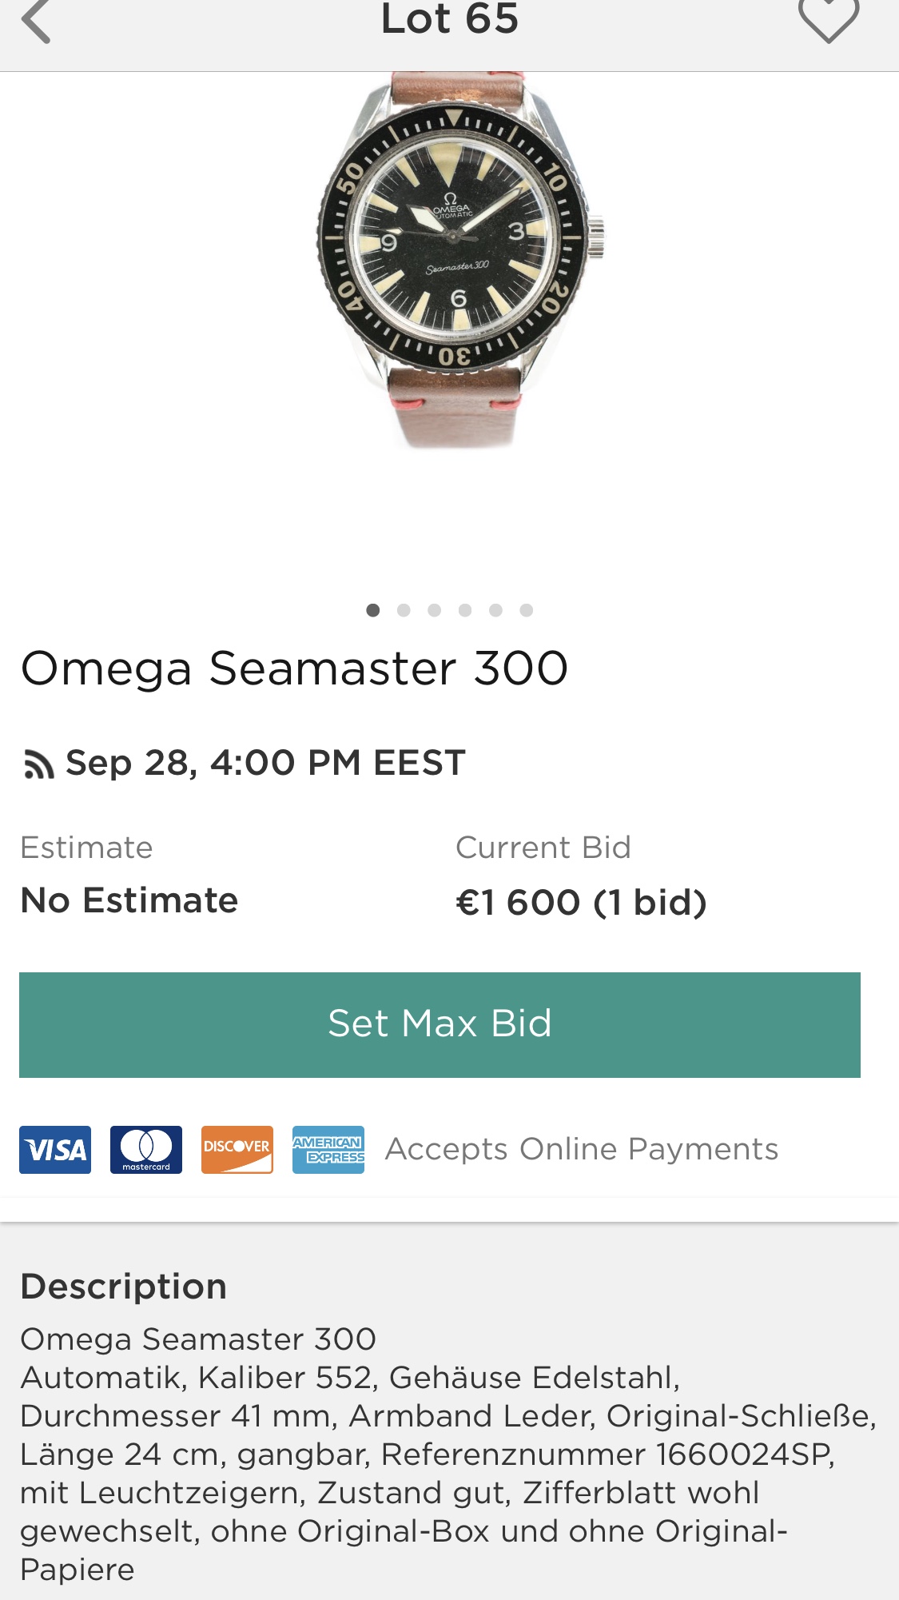Tap the back arrow icon
899x1600 pixels.
pos(36,21)
